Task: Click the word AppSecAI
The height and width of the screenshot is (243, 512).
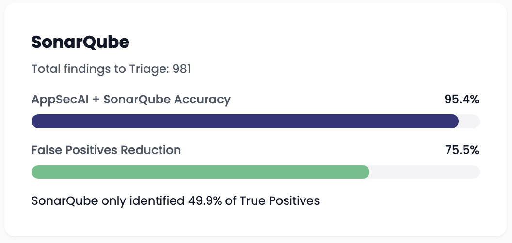Action: tap(60, 100)
